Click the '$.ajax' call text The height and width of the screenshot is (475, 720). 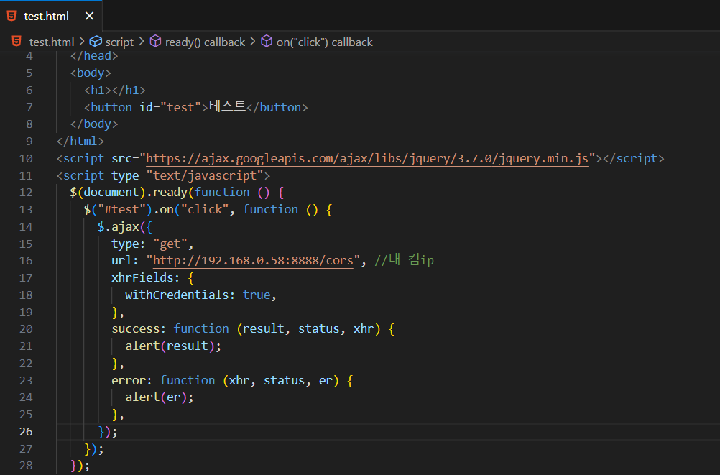(x=118, y=226)
